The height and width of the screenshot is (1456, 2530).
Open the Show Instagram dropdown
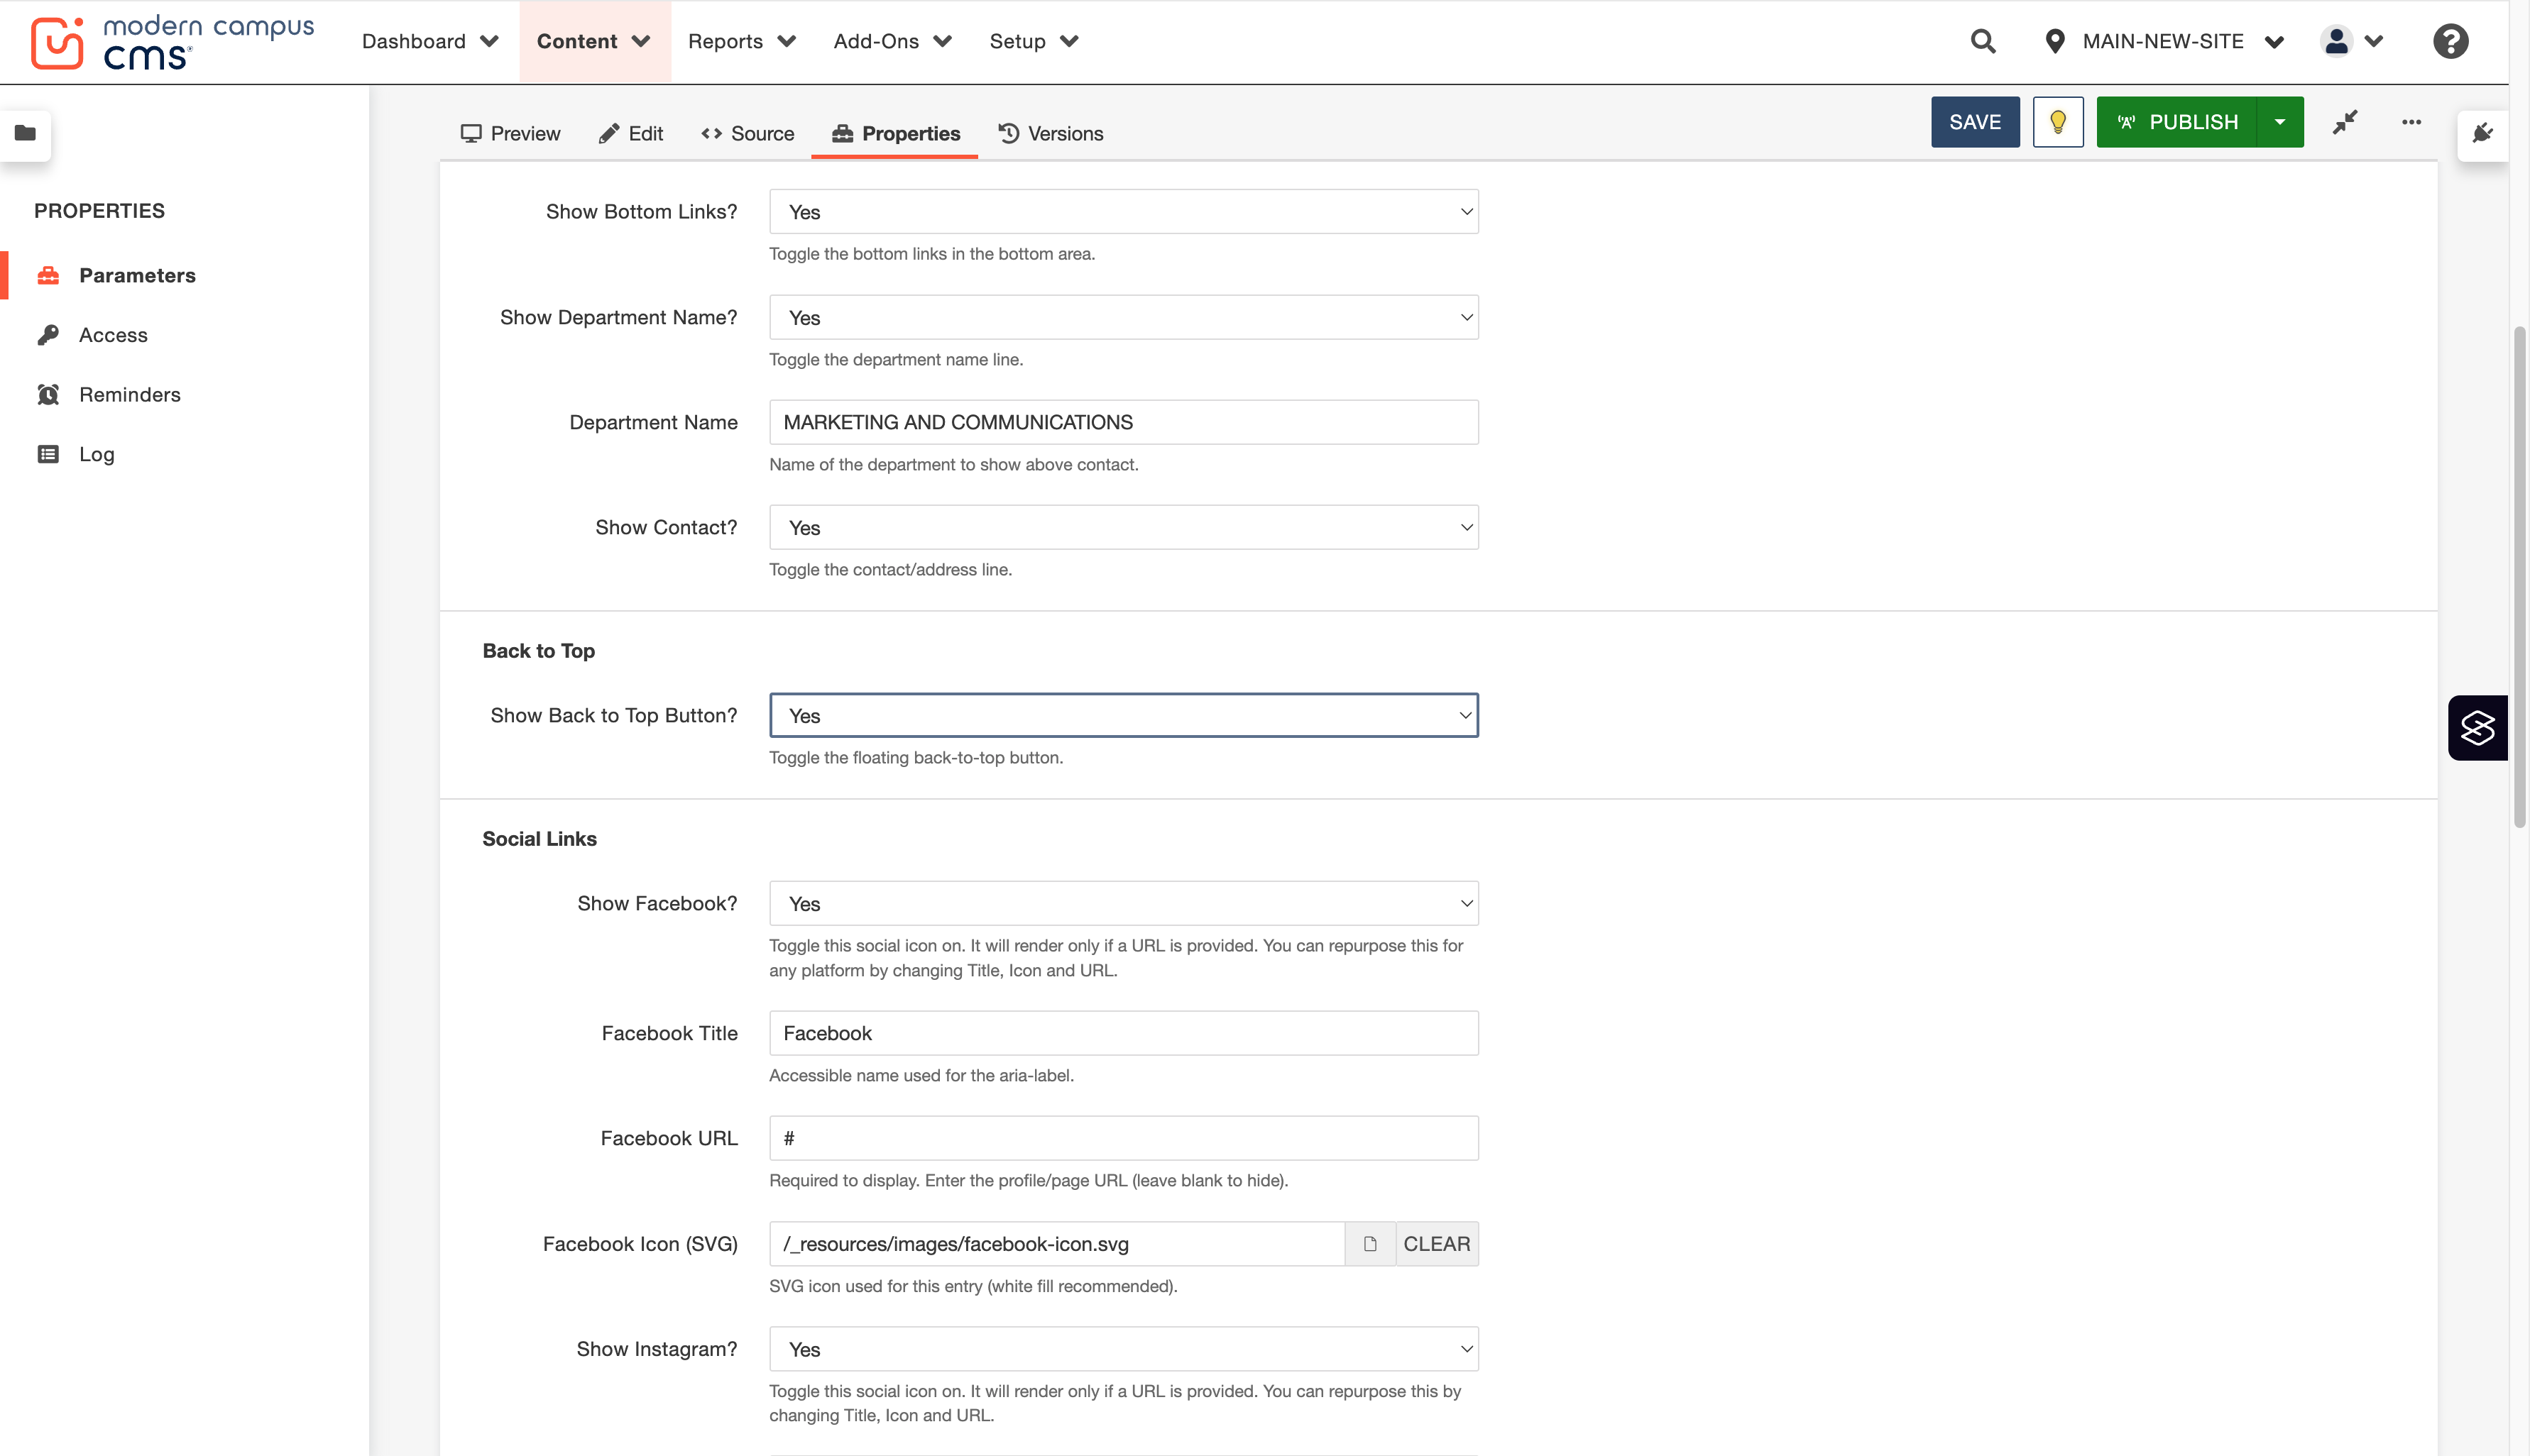pyautogui.click(x=1124, y=1349)
